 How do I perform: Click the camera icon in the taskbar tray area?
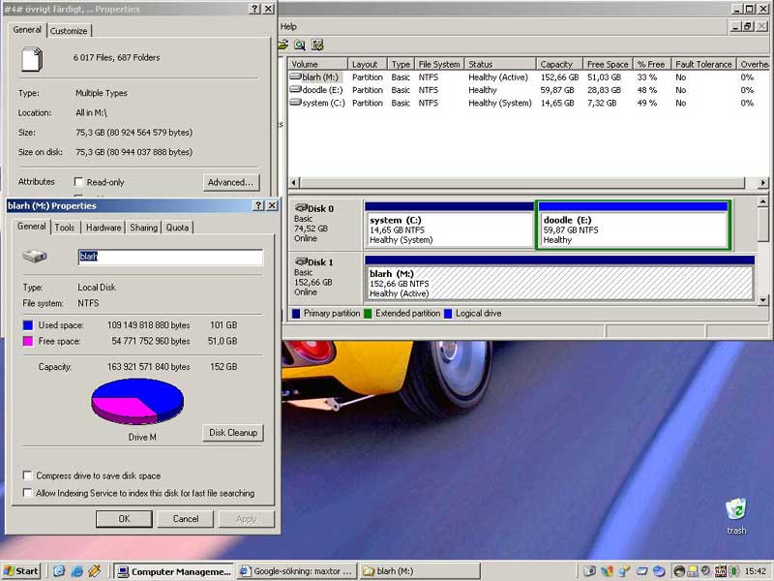pyautogui.click(x=590, y=571)
